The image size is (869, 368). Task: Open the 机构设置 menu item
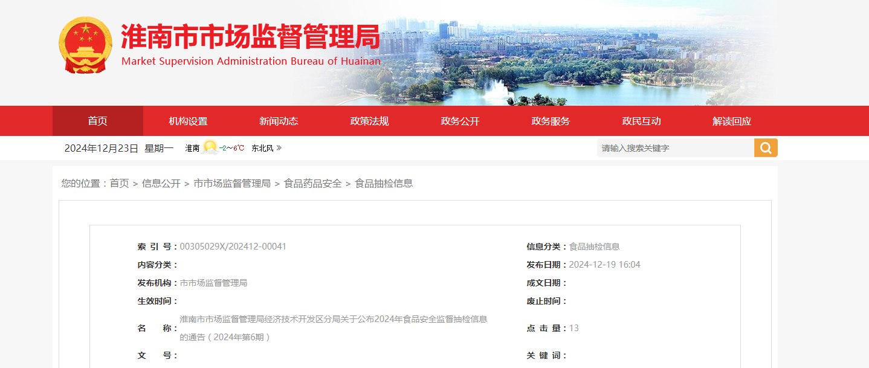(x=188, y=121)
